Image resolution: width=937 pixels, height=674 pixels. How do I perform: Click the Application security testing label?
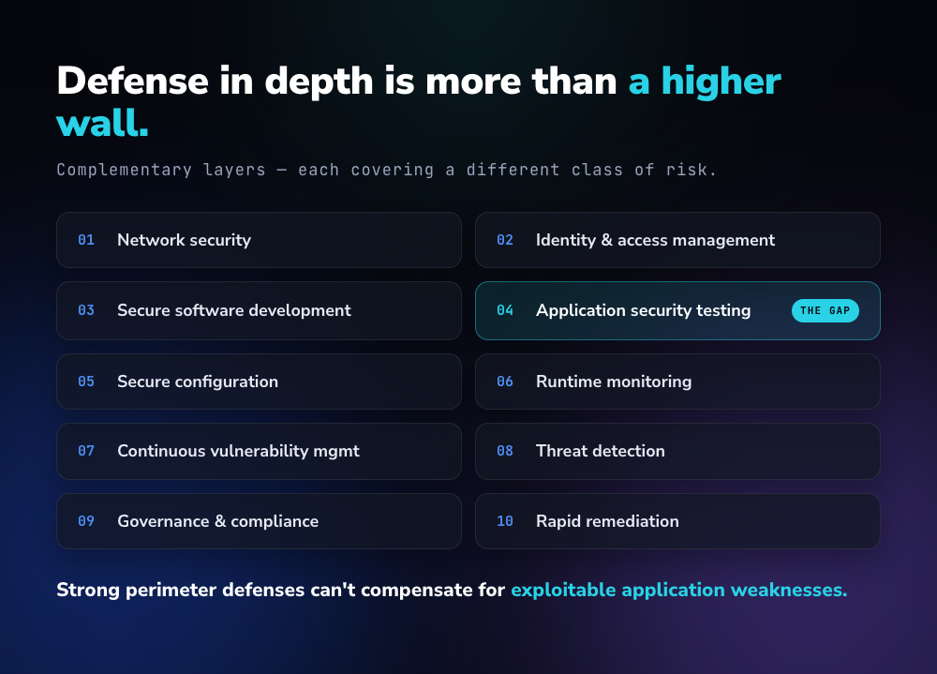pyautogui.click(x=643, y=310)
